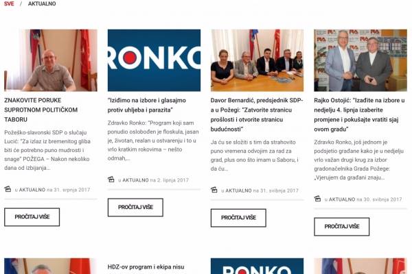Click the second-row RONKO logo thumbnail
This screenshot has width=412, height=274.
[x=257, y=266]
